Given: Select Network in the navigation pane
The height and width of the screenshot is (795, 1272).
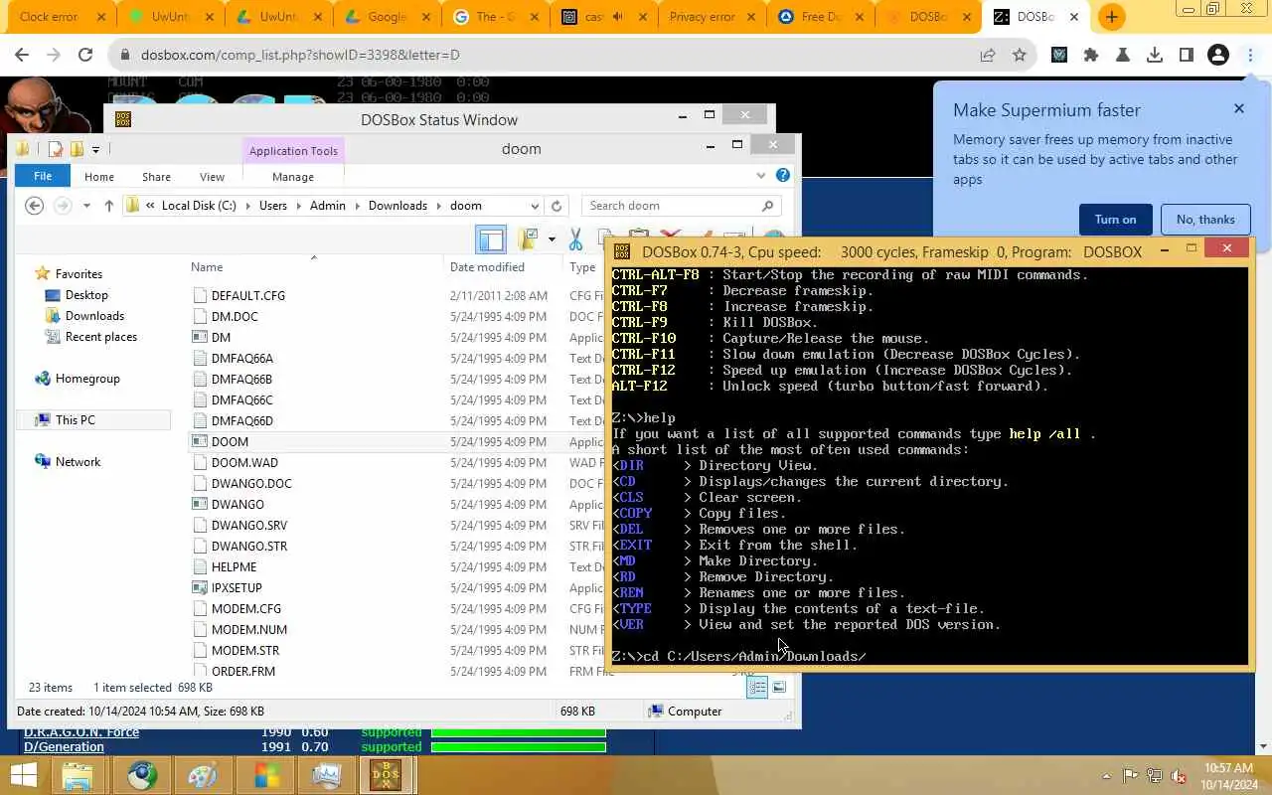Looking at the screenshot, I should (78, 462).
